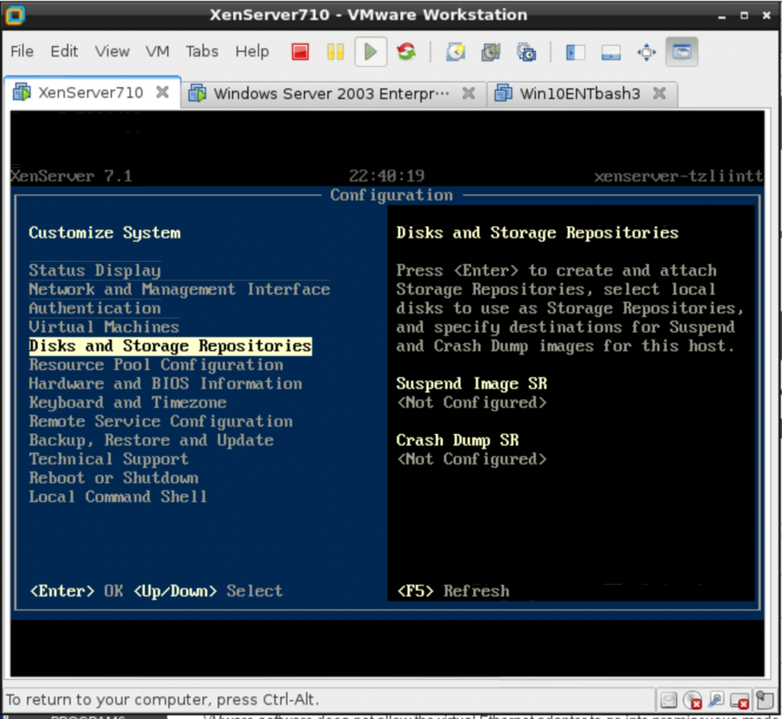The image size is (782, 719).
Task: Toggle the thumbnail bar icon
Action: pyautogui.click(x=611, y=52)
